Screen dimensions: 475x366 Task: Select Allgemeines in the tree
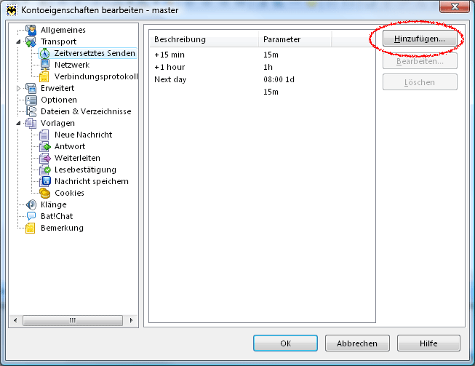63,30
